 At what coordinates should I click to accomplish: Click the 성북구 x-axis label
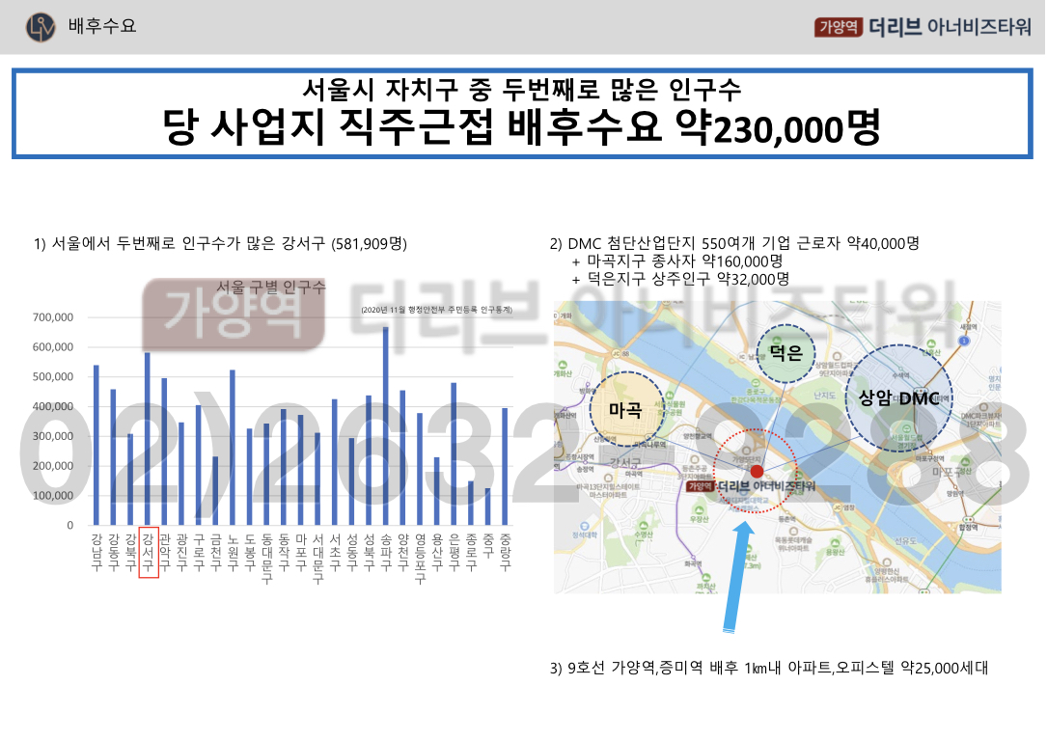tap(370, 552)
